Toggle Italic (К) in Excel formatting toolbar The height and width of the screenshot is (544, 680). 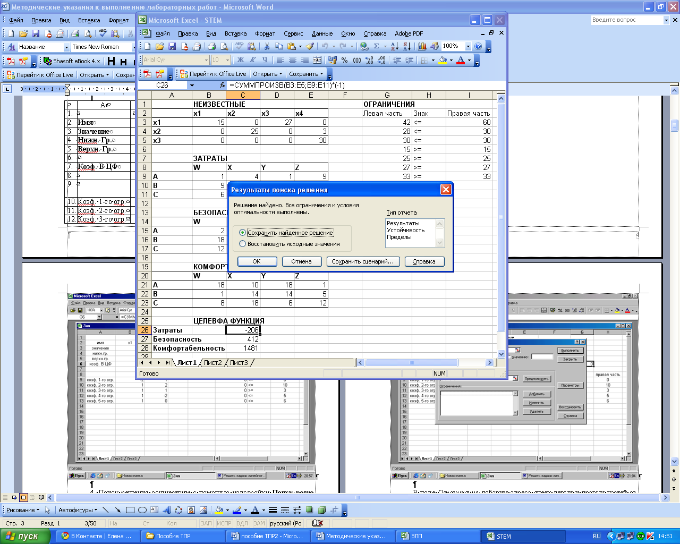253,60
